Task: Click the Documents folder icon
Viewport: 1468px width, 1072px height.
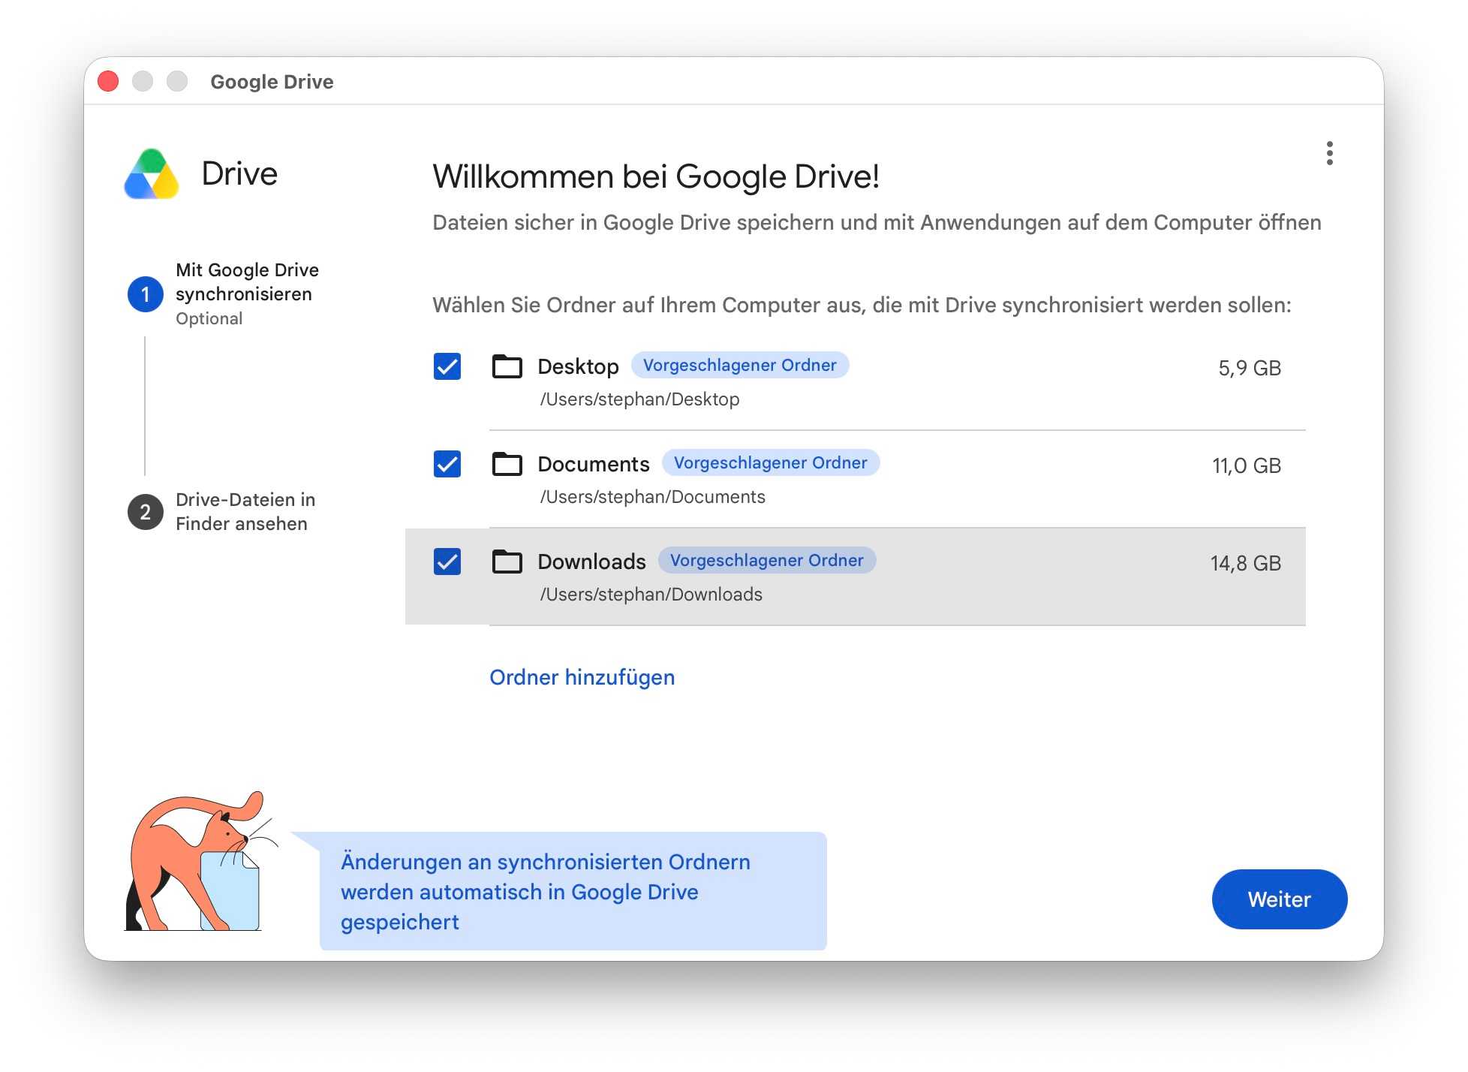Action: point(507,464)
